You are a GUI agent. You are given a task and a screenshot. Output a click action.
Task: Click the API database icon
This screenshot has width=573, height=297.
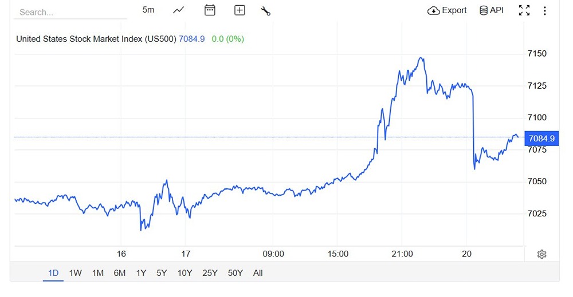click(484, 10)
